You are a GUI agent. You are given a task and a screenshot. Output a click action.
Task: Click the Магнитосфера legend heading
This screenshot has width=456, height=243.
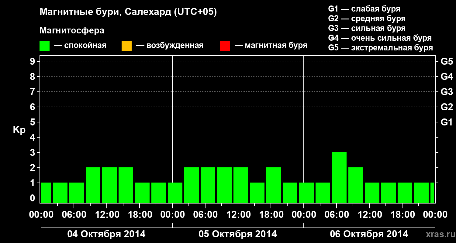[72, 31]
